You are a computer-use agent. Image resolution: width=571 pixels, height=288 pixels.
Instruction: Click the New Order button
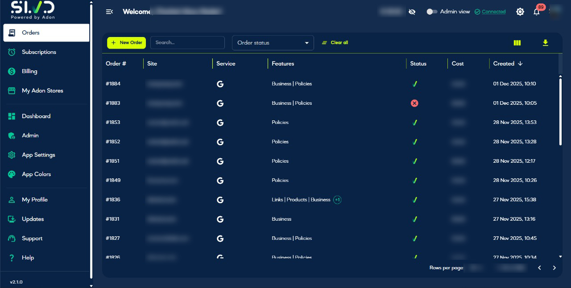[126, 43]
